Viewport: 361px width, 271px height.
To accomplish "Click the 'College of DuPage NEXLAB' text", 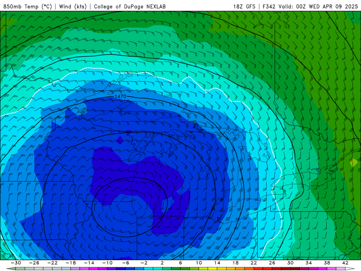I will [130, 6].
